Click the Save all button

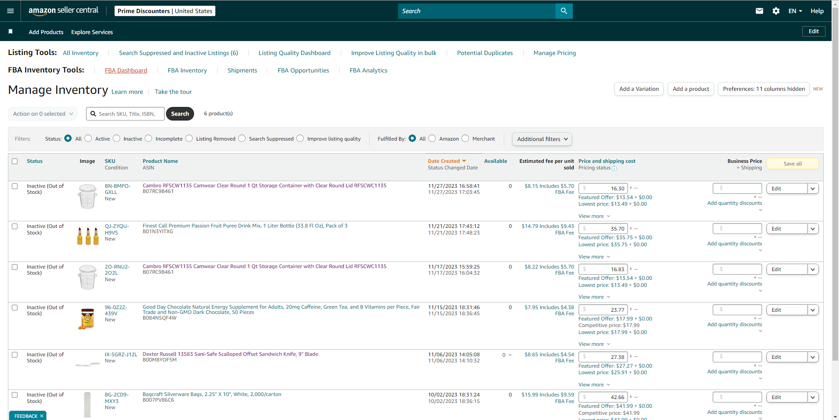click(793, 164)
